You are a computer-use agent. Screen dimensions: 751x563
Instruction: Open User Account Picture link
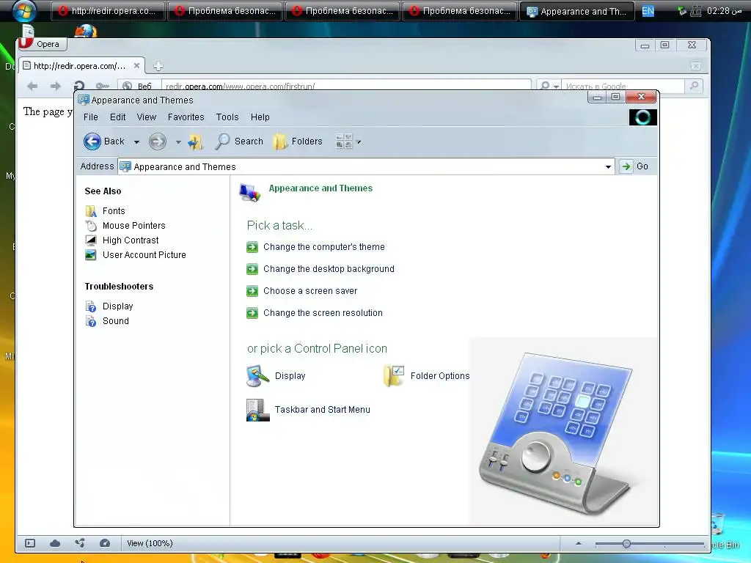[144, 255]
